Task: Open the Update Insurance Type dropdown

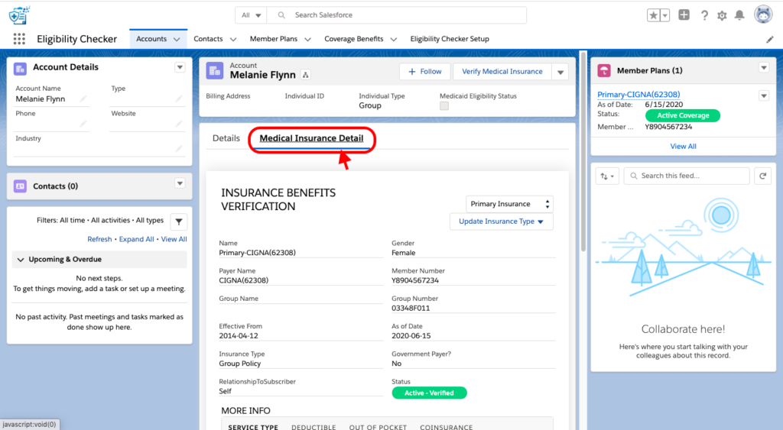Action: pyautogui.click(x=502, y=221)
